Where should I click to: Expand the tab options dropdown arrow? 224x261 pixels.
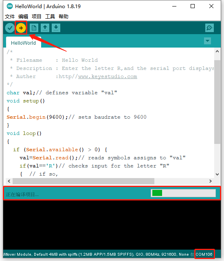[207, 41]
